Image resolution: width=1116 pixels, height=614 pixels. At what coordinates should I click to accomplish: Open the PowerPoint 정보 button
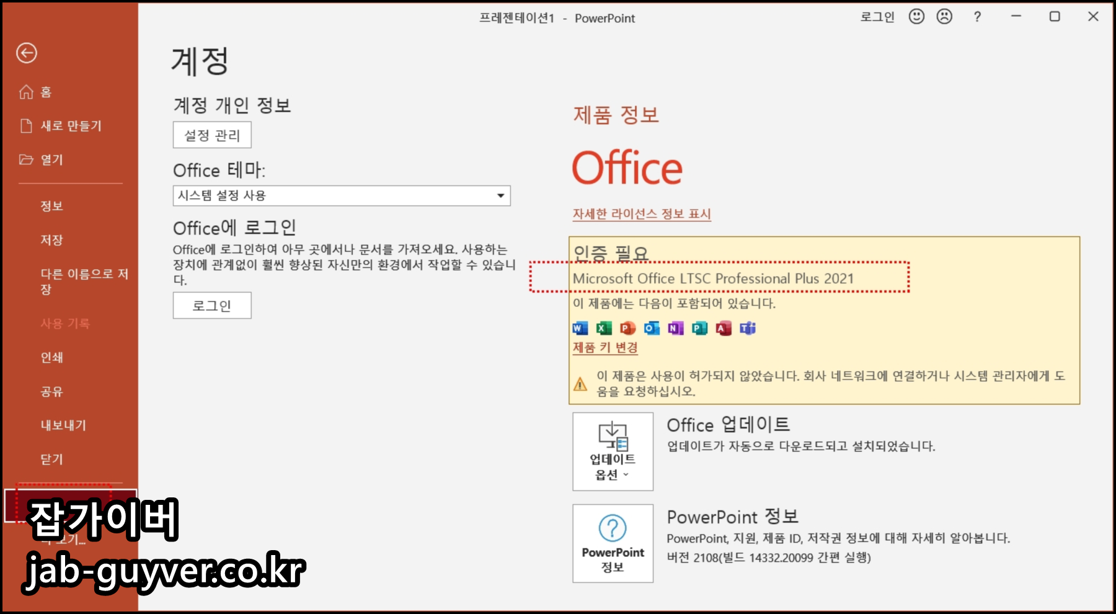coord(613,543)
